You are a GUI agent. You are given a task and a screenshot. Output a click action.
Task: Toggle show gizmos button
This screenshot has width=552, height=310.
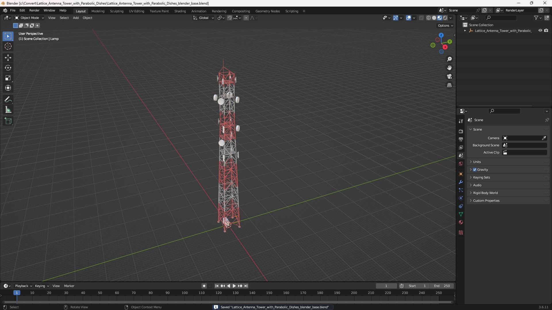click(x=396, y=18)
